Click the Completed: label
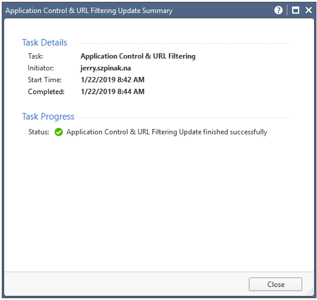Image resolution: width=317 pixels, height=300 pixels. 46,92
